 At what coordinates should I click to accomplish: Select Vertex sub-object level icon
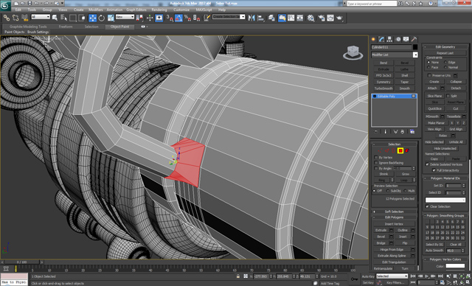click(x=380, y=150)
